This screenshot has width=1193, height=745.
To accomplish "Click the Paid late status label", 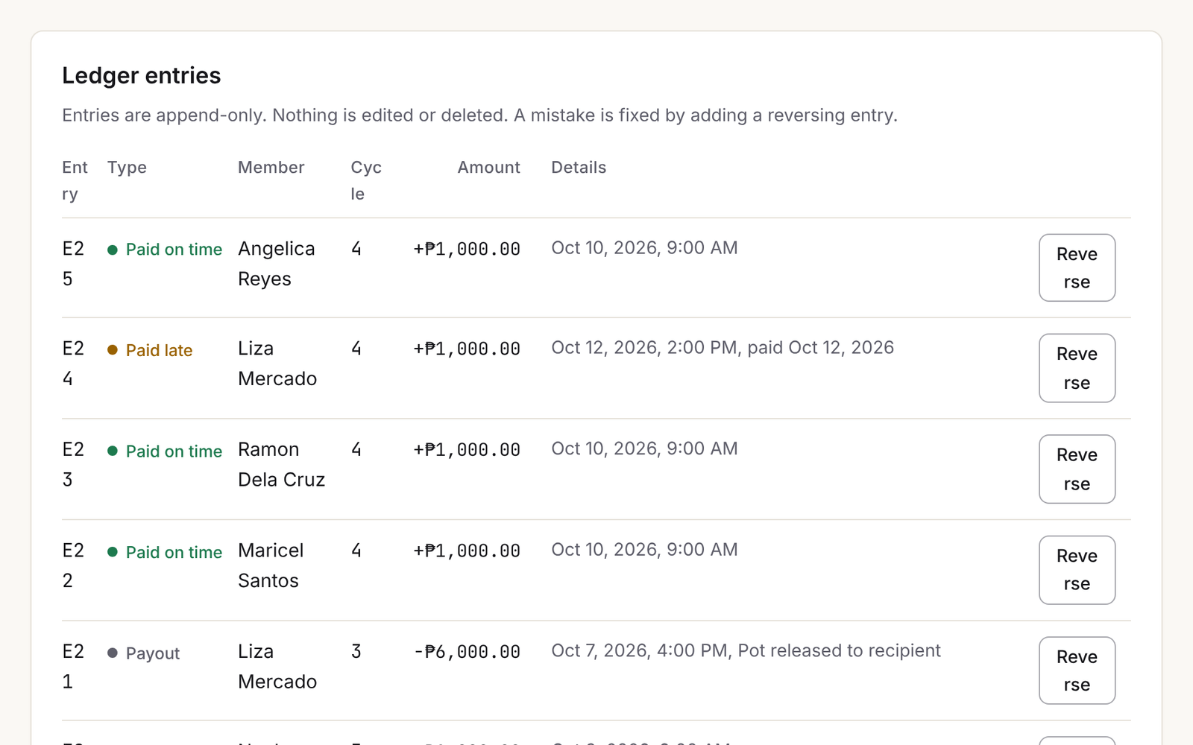I will 150,350.
